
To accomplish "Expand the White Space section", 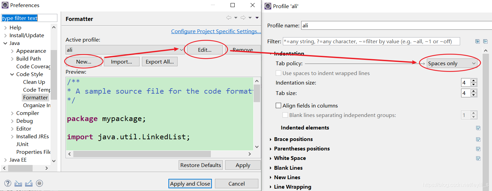I will (271, 158).
